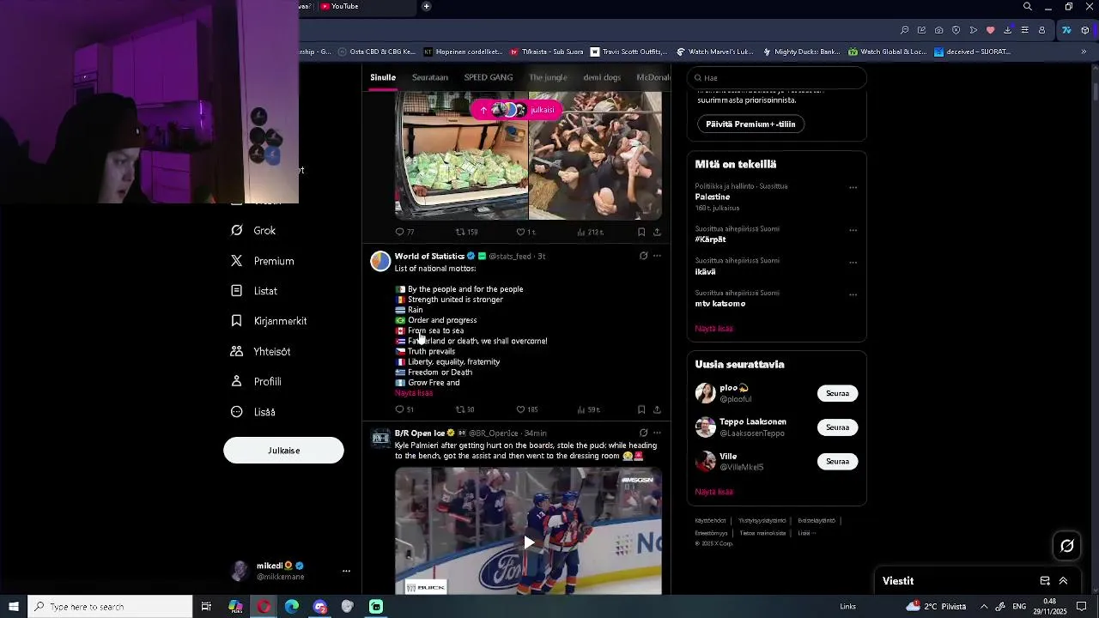Show more bookmarks with the chevron
1099x618 pixels.
1083,51
